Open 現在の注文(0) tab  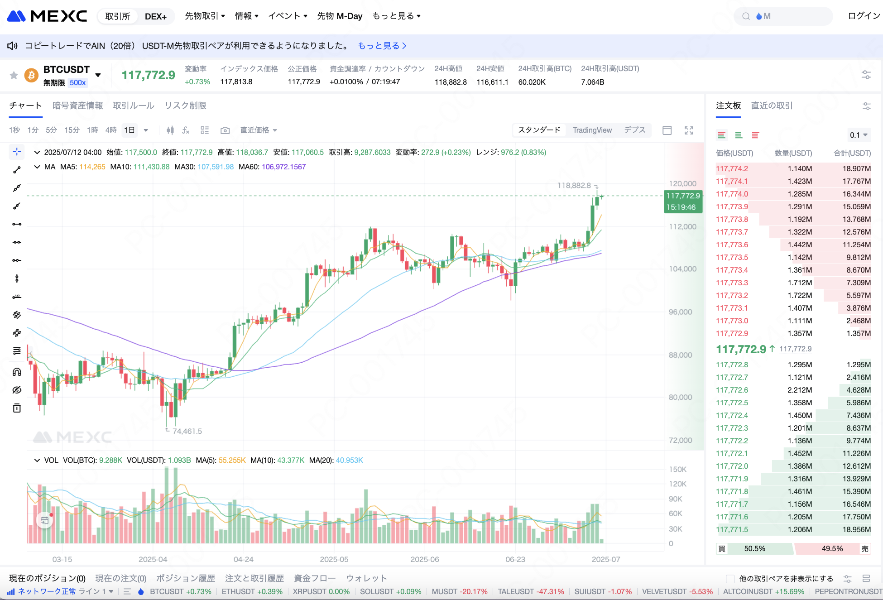(x=121, y=578)
